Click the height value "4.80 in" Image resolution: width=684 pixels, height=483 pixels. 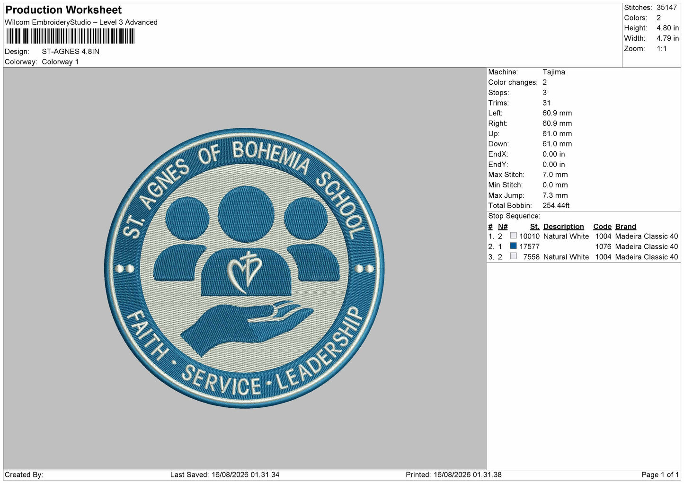click(x=667, y=28)
